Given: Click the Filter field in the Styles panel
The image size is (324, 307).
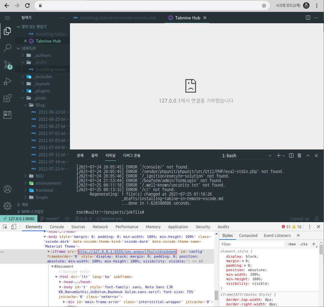Looking at the screenshot, I should [x=248, y=244].
